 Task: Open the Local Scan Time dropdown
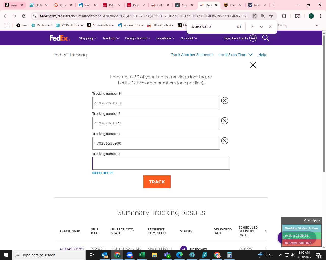236,55
